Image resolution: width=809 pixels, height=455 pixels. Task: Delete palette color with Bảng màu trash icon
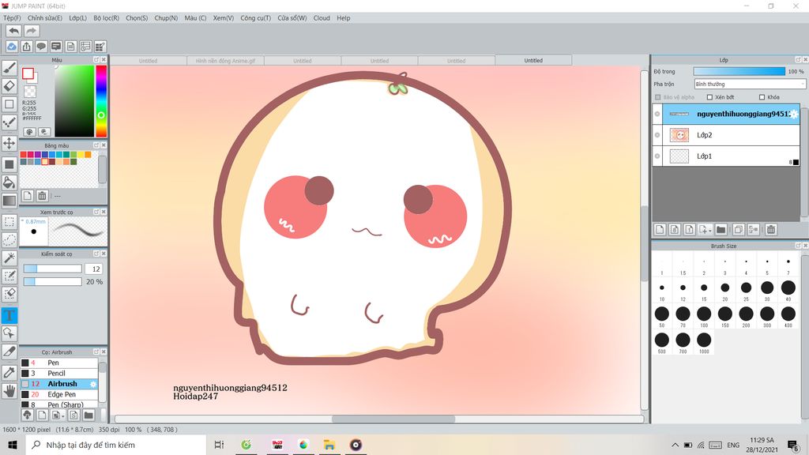pos(43,196)
